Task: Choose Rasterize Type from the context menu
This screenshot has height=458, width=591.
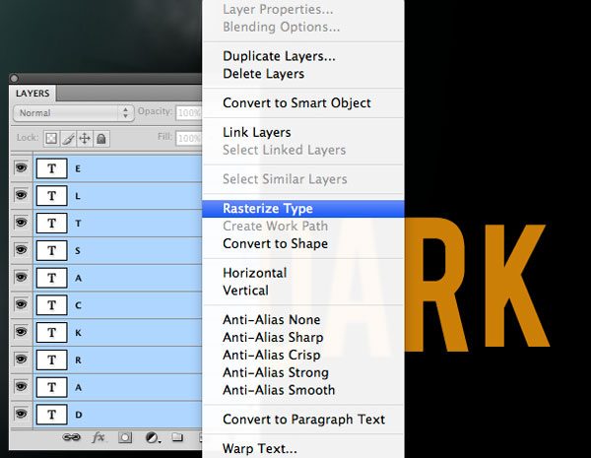Action: pos(268,209)
